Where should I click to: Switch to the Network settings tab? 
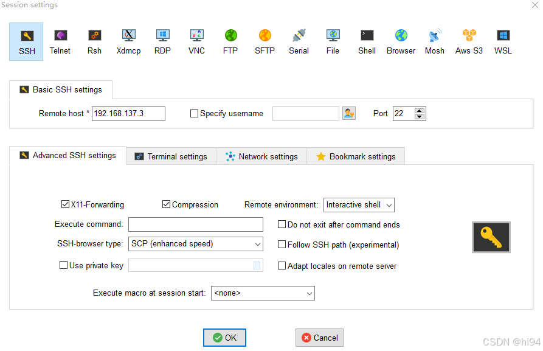[261, 156]
